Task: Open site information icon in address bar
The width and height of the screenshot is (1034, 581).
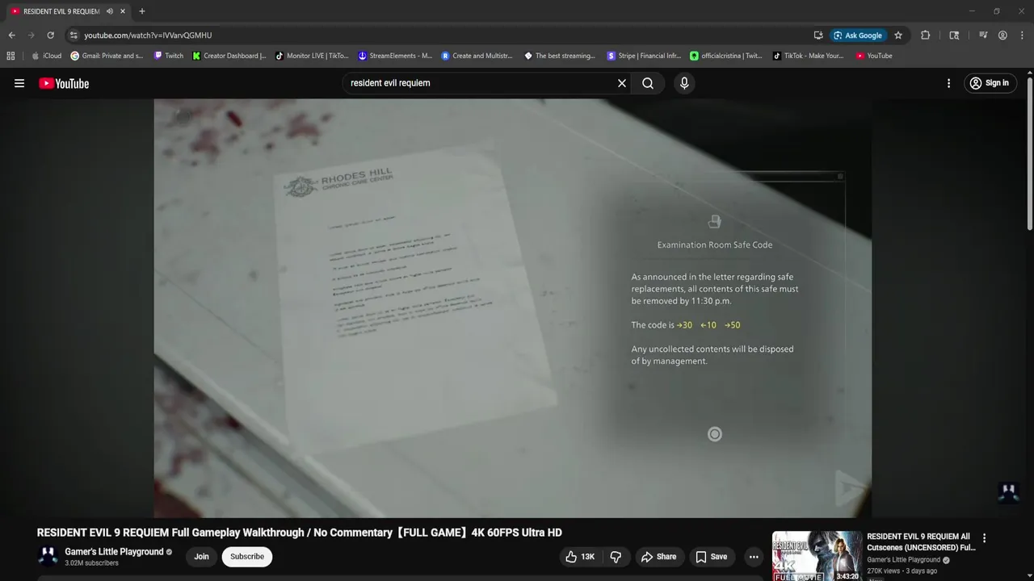Action: tap(74, 36)
